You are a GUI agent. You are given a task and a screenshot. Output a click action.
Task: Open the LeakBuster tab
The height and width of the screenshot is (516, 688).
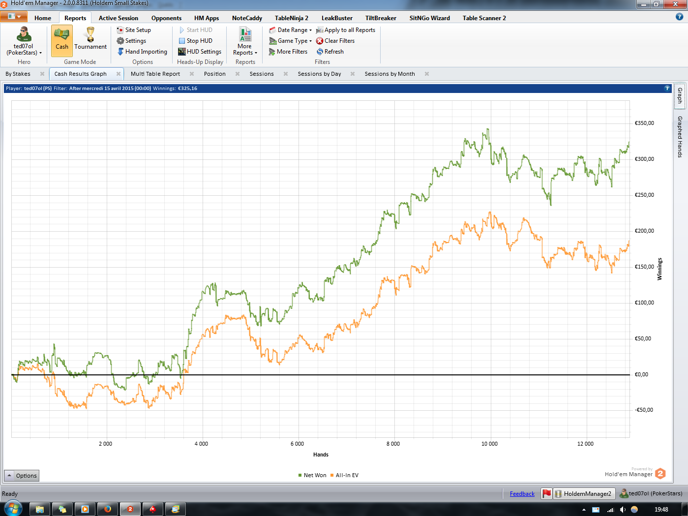[x=337, y=18]
